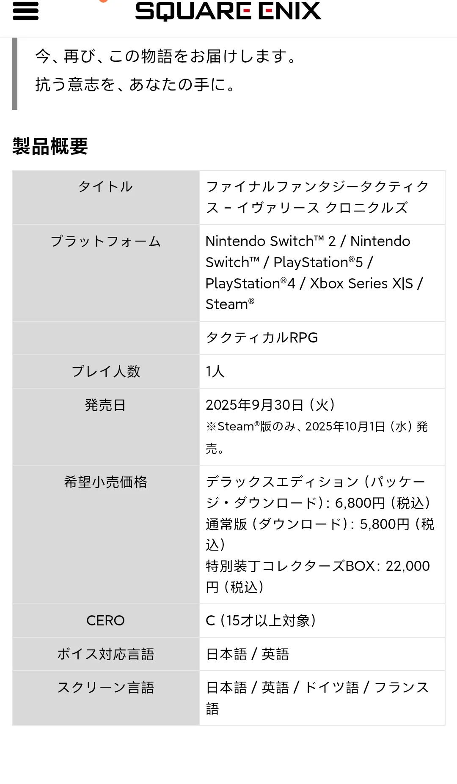Select the 製品概要 section heading
The height and width of the screenshot is (784, 457).
50,146
